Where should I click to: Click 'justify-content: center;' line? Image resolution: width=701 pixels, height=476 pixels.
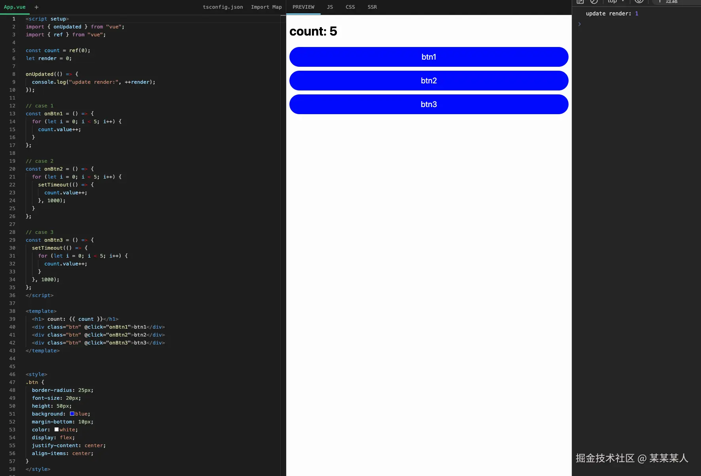pos(69,445)
